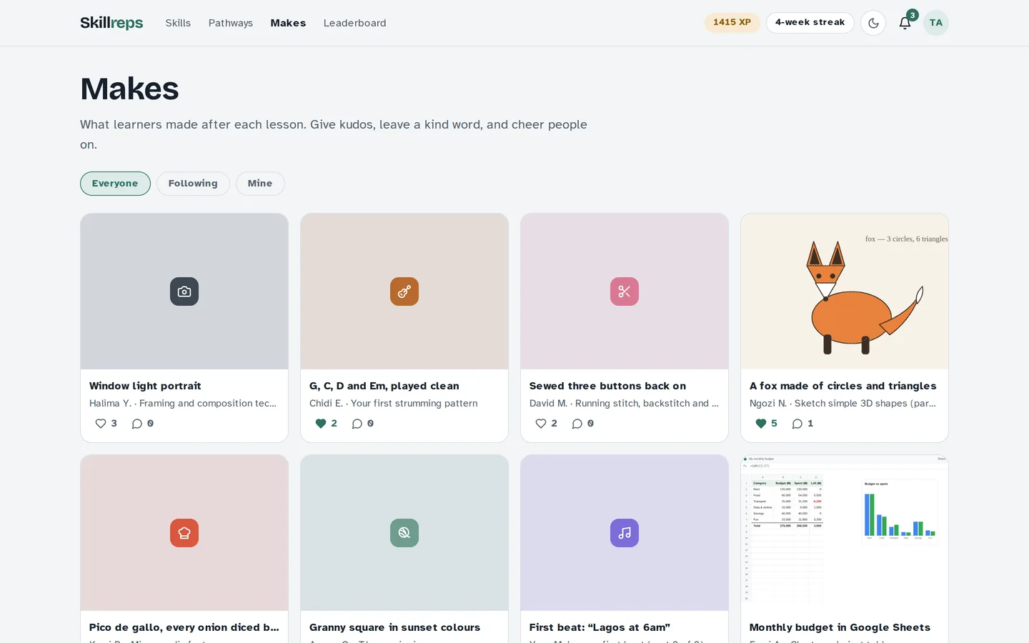Image resolution: width=1029 pixels, height=643 pixels.
Task: Click the 1415 XP badge
Action: [732, 22]
